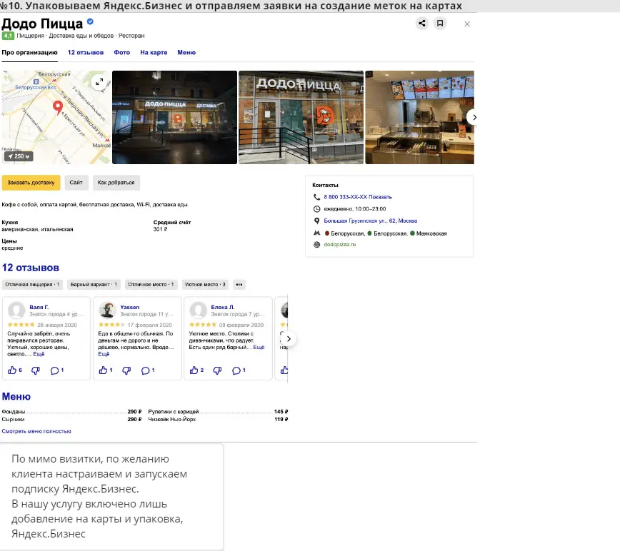Open the На карте tab
This screenshot has height=551, width=620.
click(154, 52)
